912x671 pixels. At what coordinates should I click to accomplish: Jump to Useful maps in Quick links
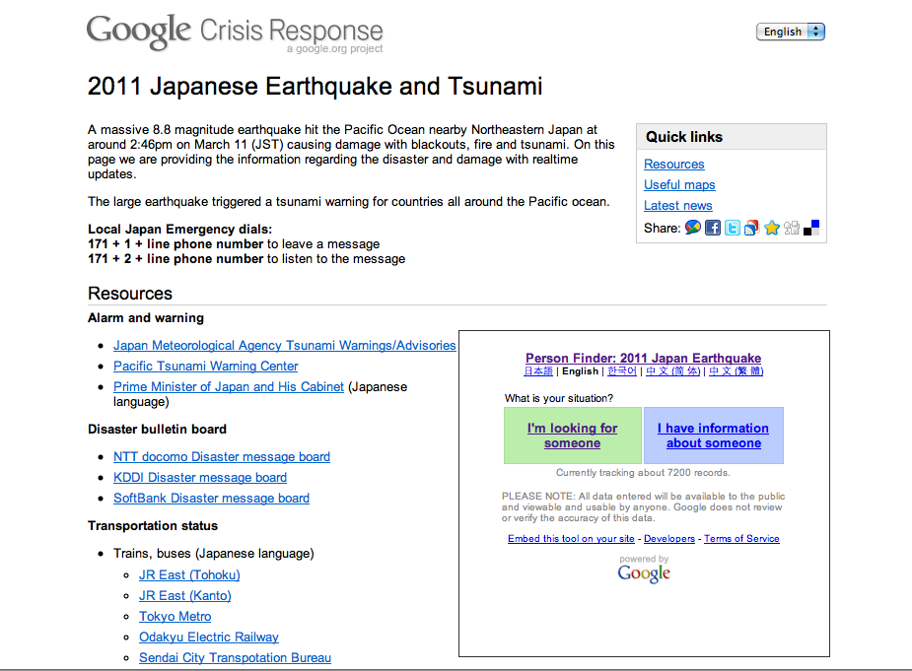(x=679, y=185)
